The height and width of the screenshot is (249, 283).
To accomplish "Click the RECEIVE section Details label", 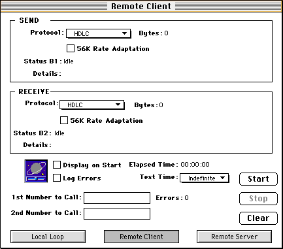I will click(37, 145).
